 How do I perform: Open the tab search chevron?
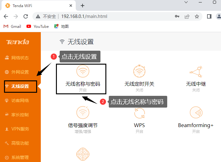click(186, 2)
